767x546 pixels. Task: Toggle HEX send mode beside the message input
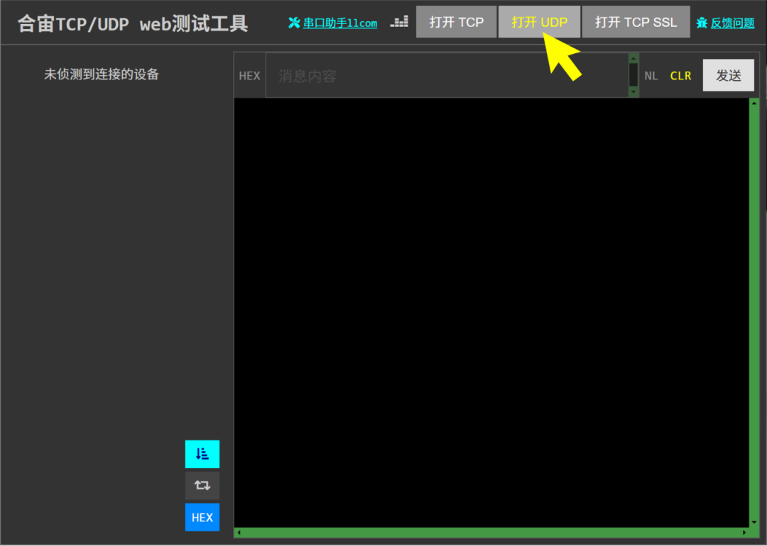pos(249,75)
